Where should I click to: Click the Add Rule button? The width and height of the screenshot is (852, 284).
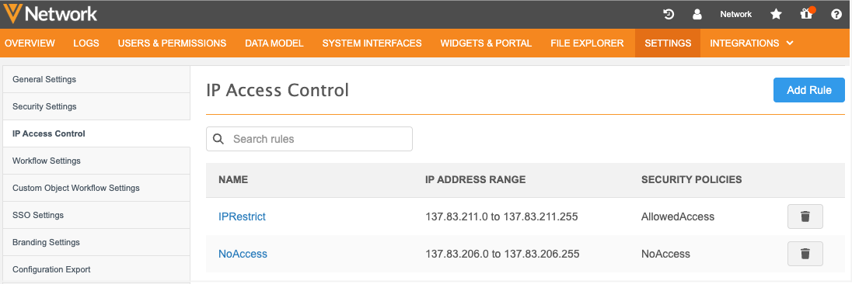click(x=809, y=90)
